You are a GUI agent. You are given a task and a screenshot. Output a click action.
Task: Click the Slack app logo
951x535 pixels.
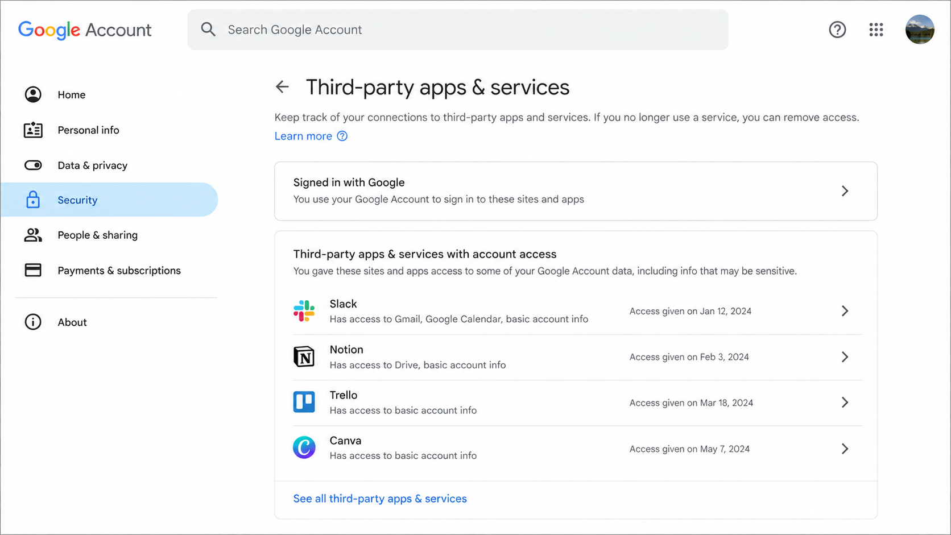point(304,311)
